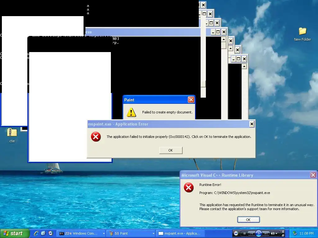This screenshot has width=318, height=238.
Task: Close the Microsoft Visual C++ Runtime Library dialog
Action: click(313, 175)
